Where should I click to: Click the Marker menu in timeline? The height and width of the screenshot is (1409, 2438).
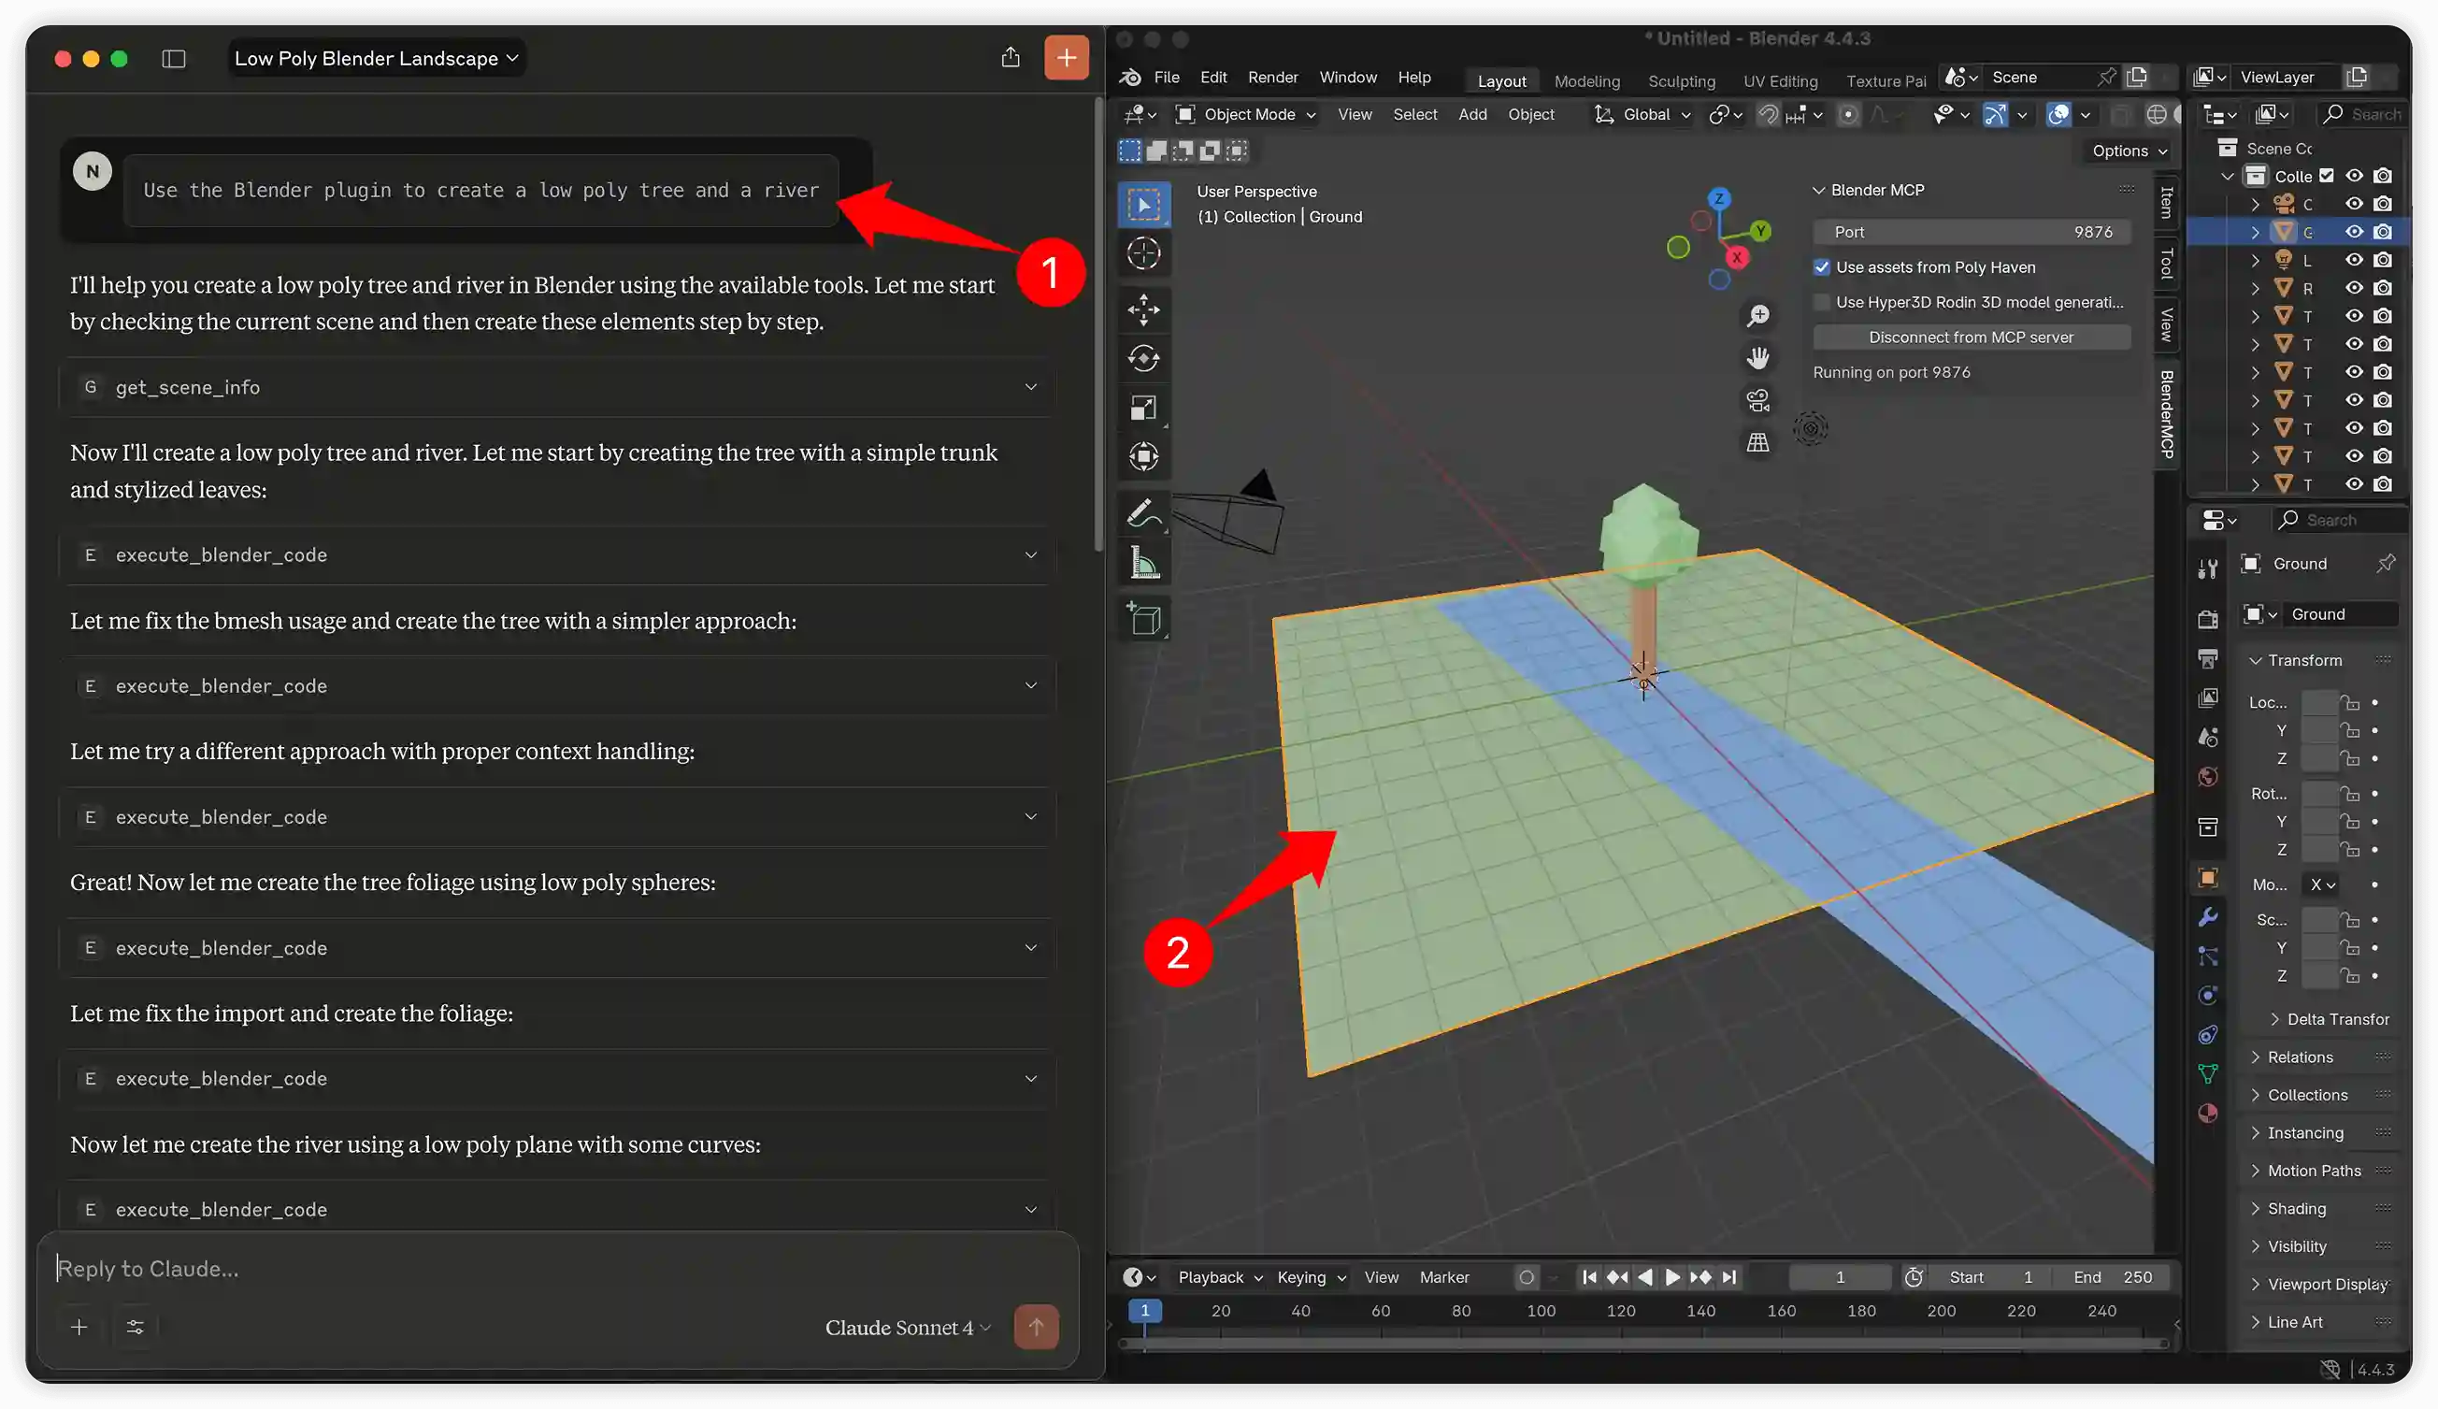(1444, 1277)
